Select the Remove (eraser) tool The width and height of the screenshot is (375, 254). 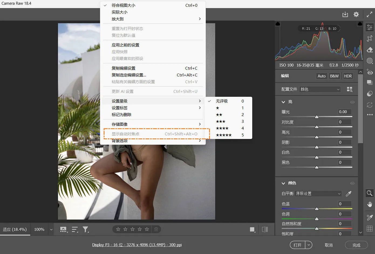(370, 50)
